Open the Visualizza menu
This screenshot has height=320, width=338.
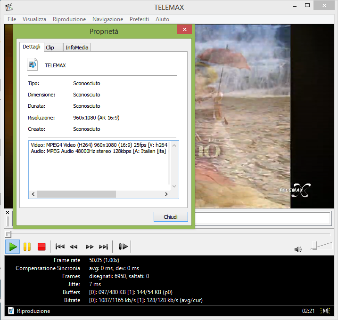34,19
